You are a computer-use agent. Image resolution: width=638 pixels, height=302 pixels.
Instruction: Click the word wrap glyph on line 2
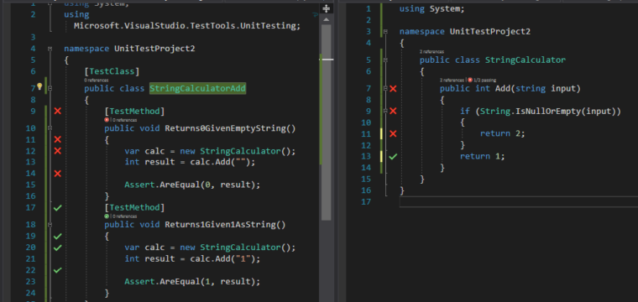tap(316, 14)
